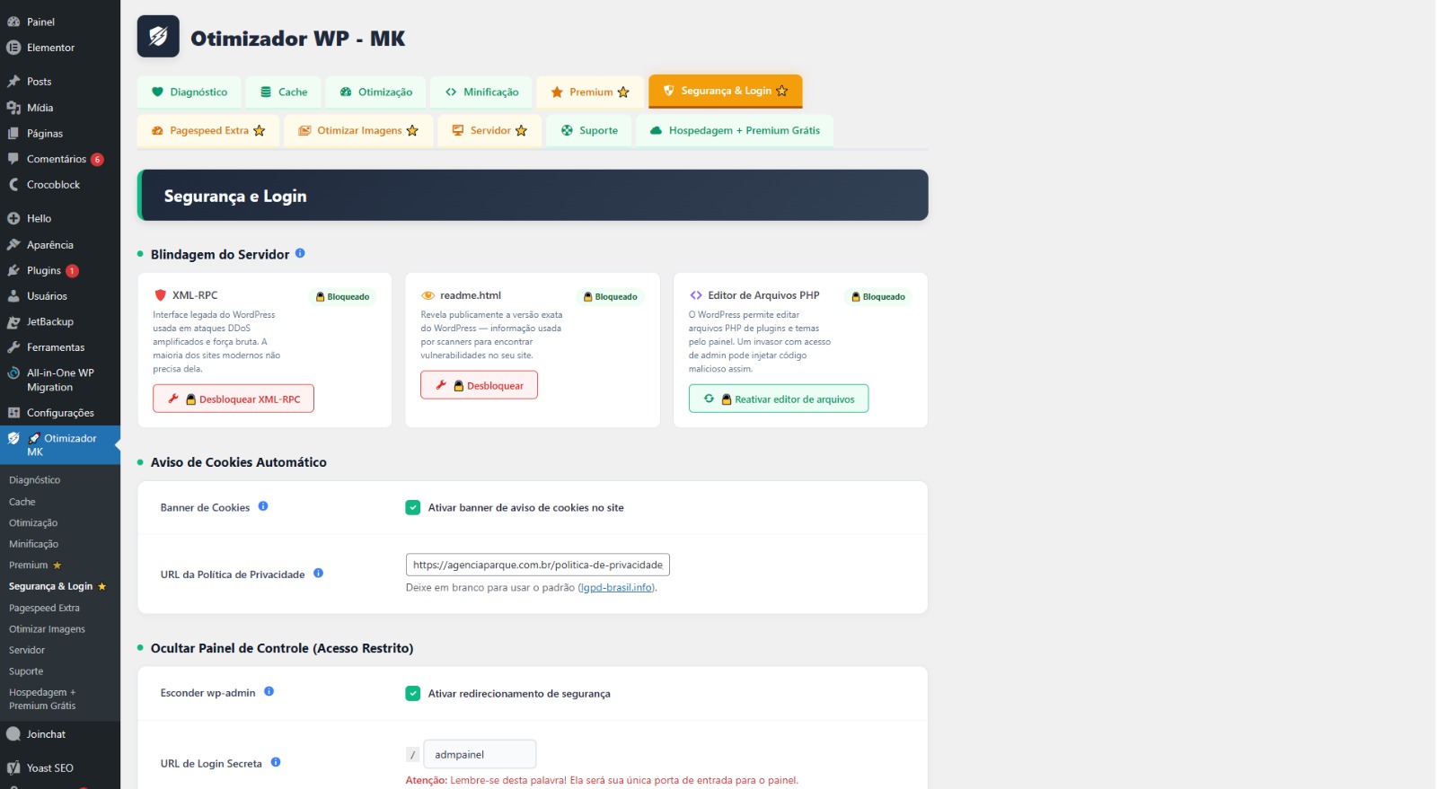Click the XML-RPC shield icon
Image resolution: width=1437 pixels, height=789 pixels.
pos(160,294)
